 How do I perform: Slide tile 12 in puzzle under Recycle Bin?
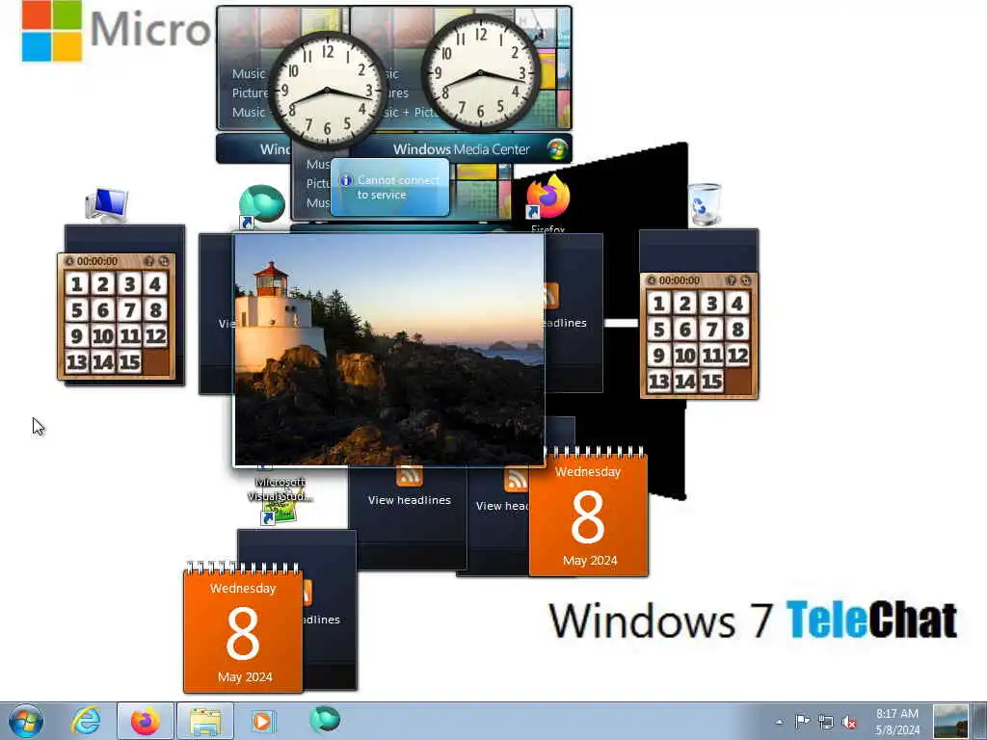737,357
